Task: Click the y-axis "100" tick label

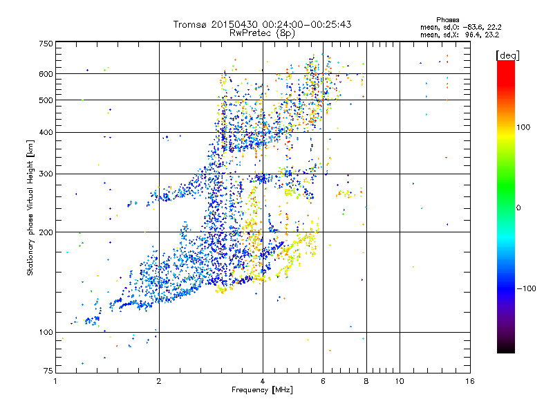Action: click(x=46, y=332)
